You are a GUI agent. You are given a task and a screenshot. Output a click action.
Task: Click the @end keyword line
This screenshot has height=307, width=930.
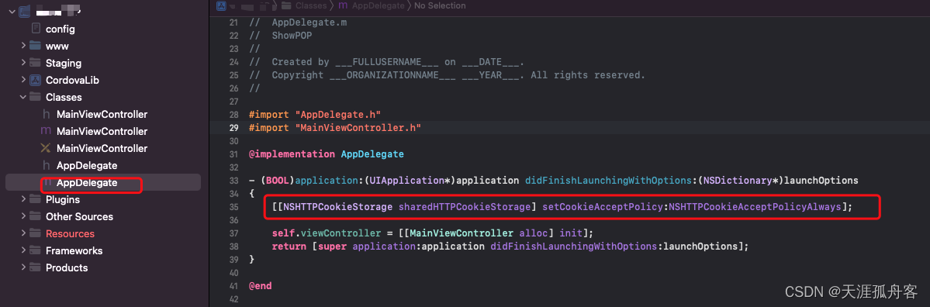[261, 285]
